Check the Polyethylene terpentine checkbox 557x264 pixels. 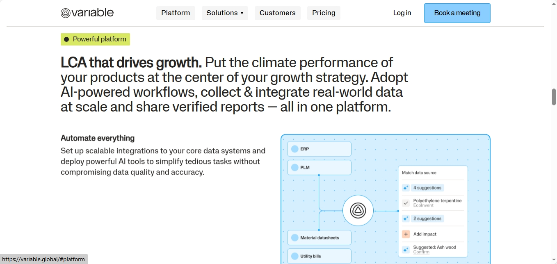(x=406, y=203)
